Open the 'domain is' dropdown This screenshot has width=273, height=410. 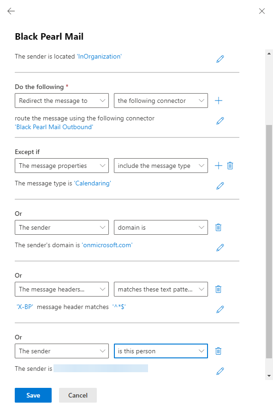pos(161,227)
